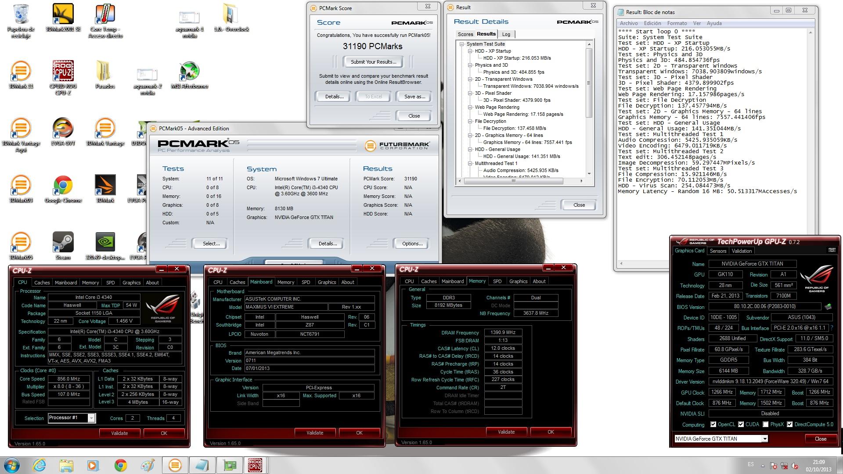The height and width of the screenshot is (474, 843).
Task: Click GPU-Z bus interface question mark
Action: pyautogui.click(x=832, y=328)
